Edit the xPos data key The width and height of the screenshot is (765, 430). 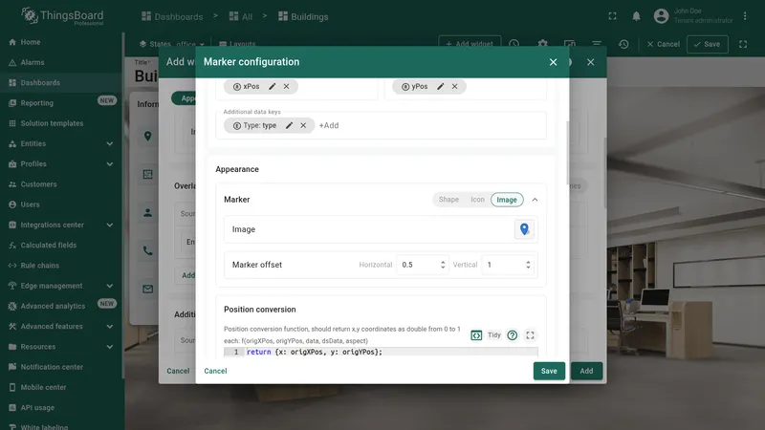tap(273, 86)
